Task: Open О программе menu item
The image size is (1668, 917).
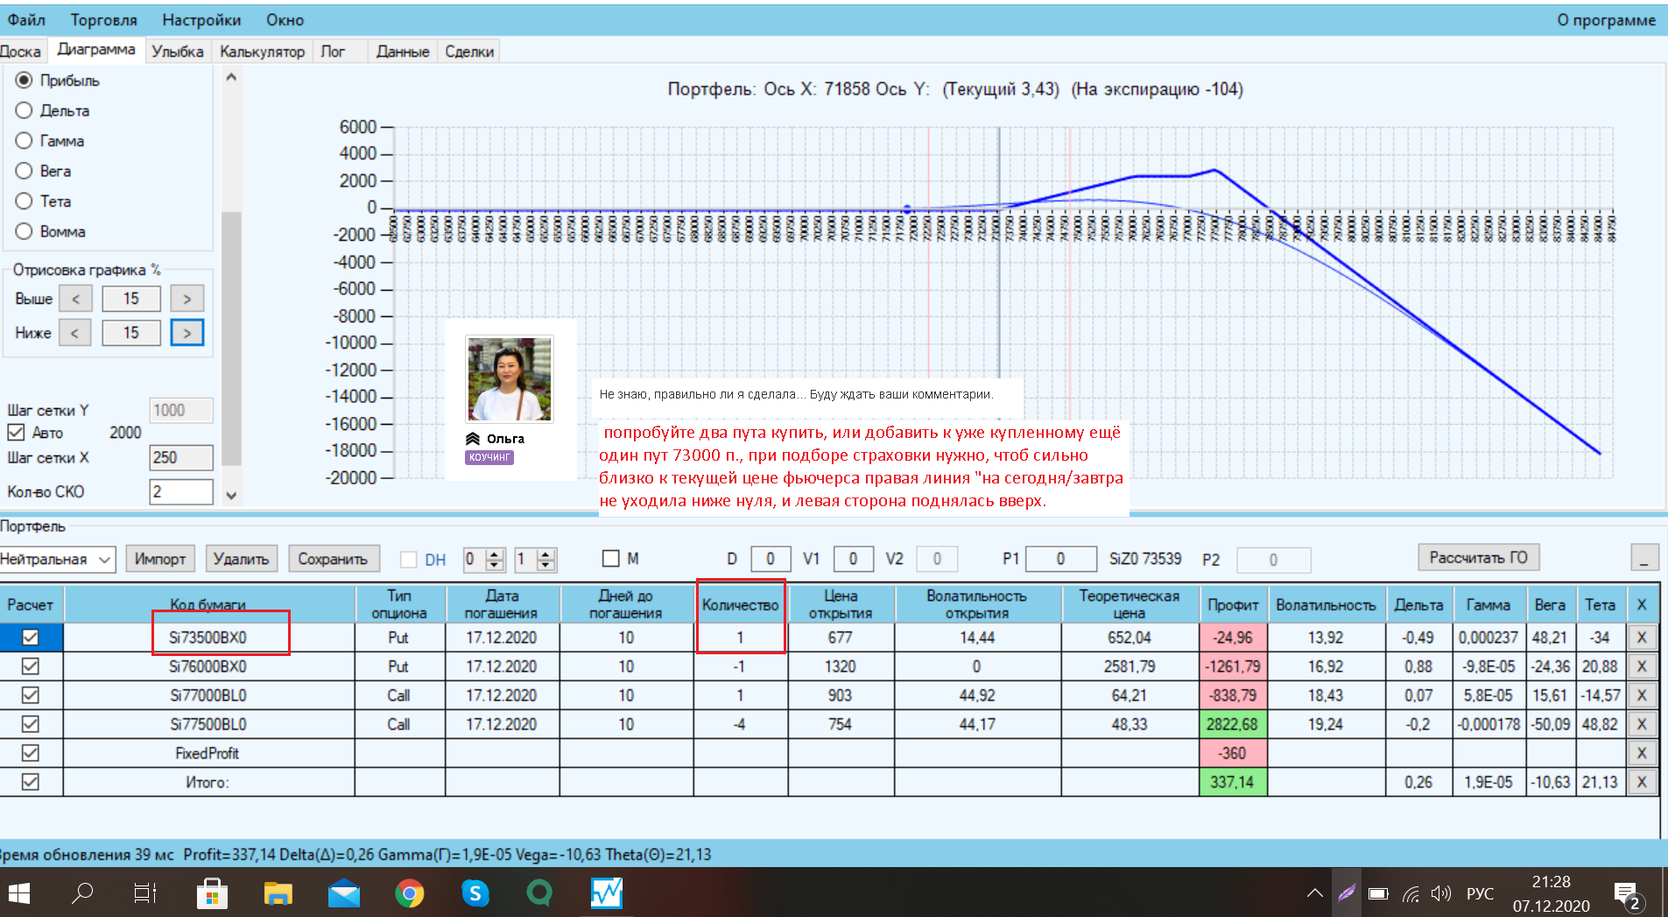Action: 1606,20
